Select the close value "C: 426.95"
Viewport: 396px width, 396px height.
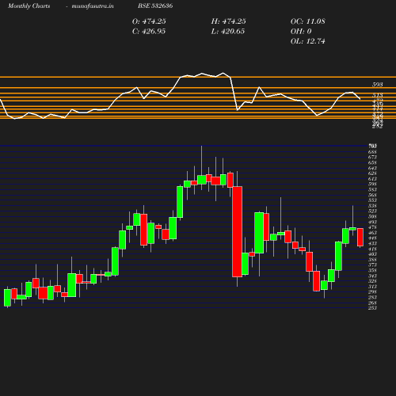click(x=149, y=32)
